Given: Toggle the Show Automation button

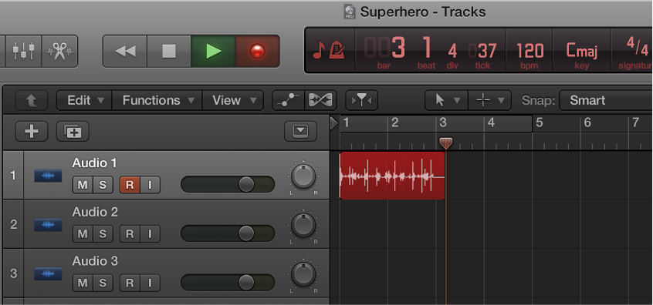Looking at the screenshot, I should (288, 100).
